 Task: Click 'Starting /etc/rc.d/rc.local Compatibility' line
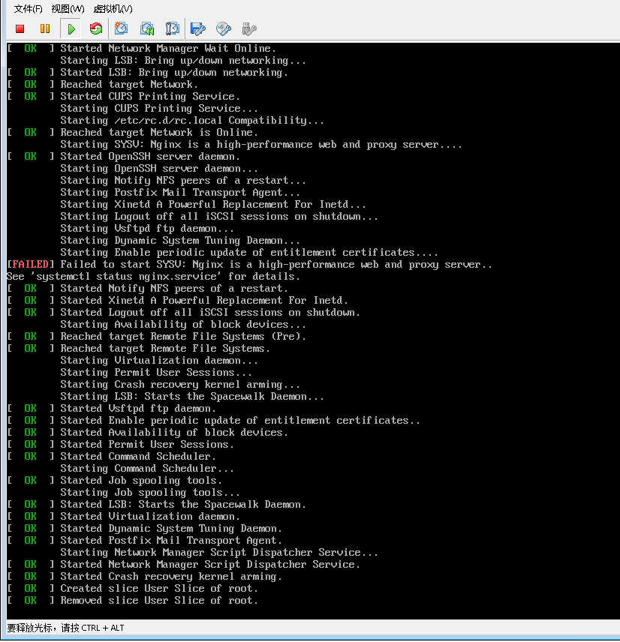click(x=192, y=120)
